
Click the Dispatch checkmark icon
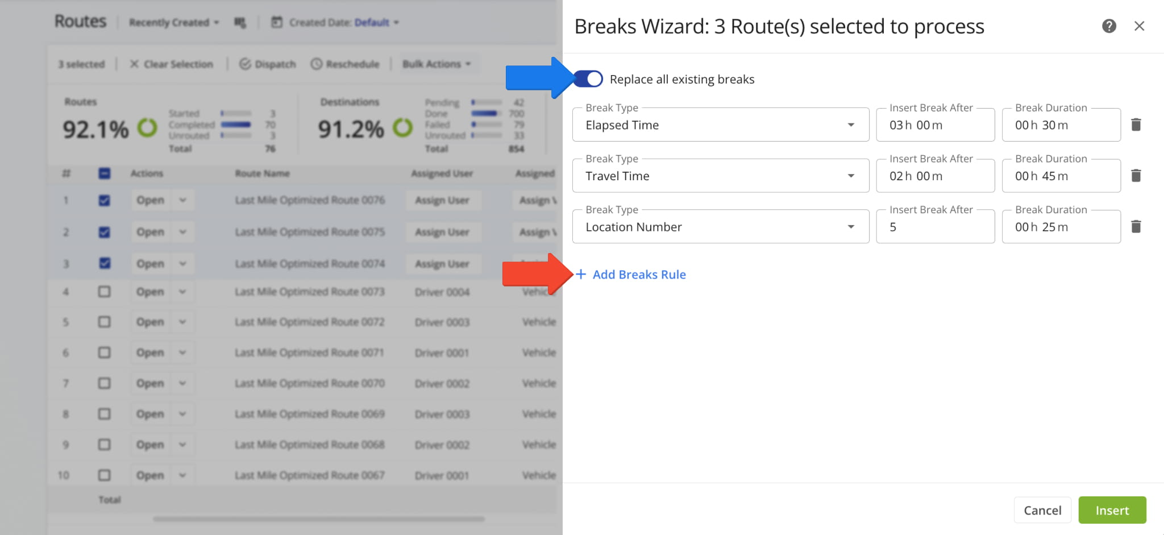click(245, 64)
